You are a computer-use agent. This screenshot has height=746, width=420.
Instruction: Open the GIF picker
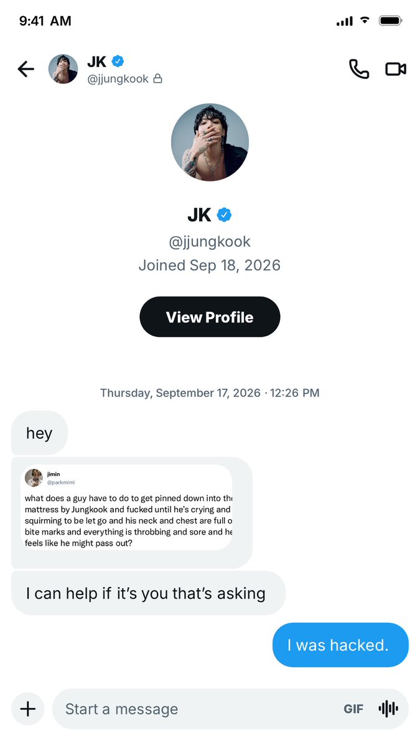coord(353,709)
